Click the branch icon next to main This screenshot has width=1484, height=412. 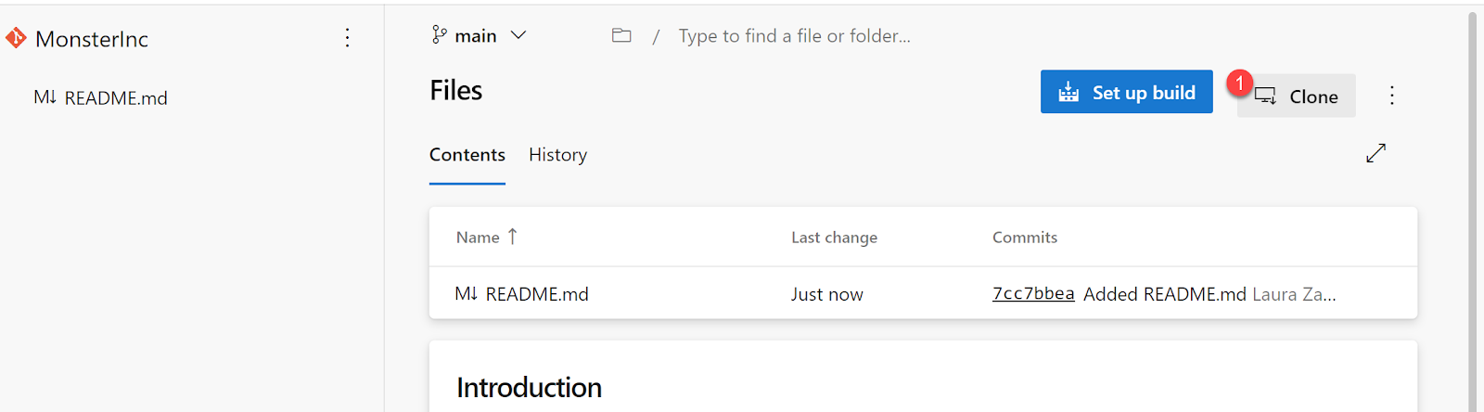(439, 35)
